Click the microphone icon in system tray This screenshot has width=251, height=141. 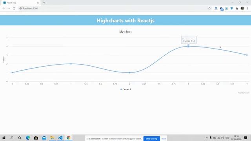[x=211, y=137]
